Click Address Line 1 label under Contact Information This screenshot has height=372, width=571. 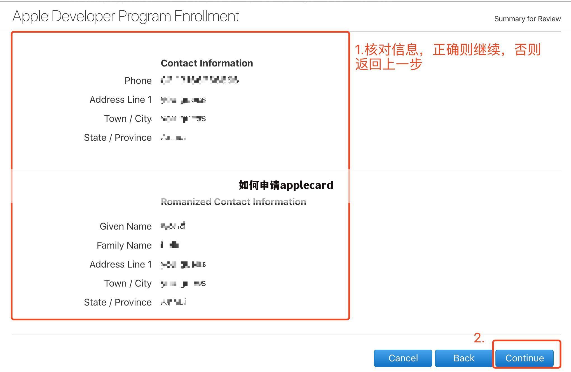point(121,99)
